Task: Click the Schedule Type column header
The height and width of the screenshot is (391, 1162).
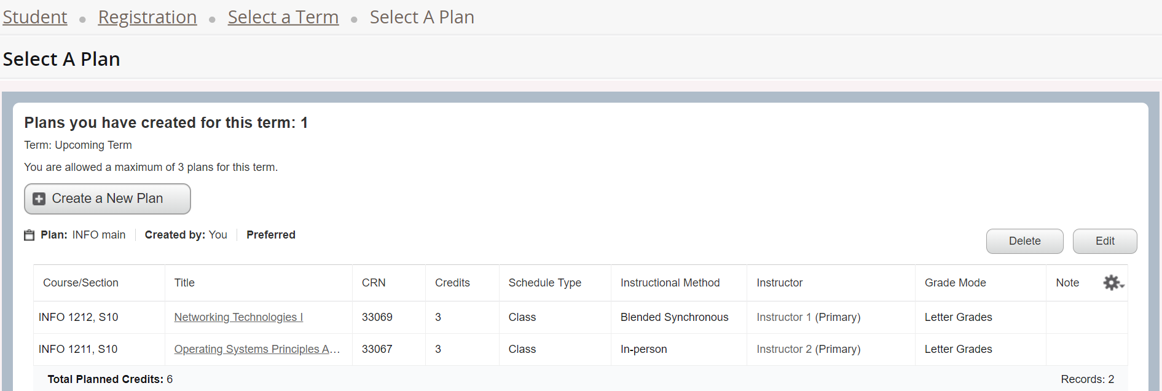Action: (544, 283)
